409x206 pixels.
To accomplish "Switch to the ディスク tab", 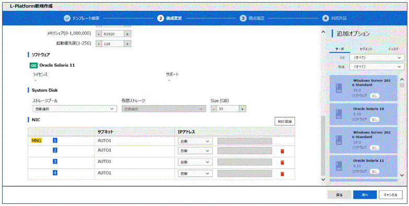I will tap(393, 49).
